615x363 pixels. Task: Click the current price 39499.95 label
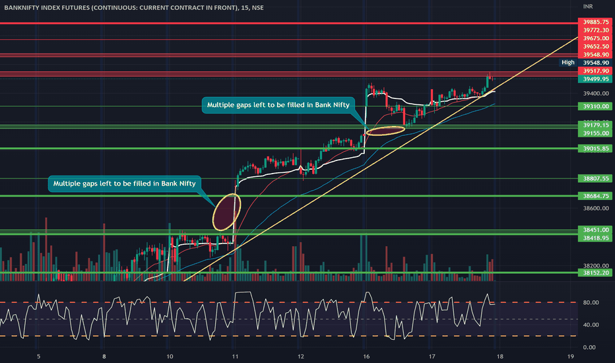pos(595,79)
